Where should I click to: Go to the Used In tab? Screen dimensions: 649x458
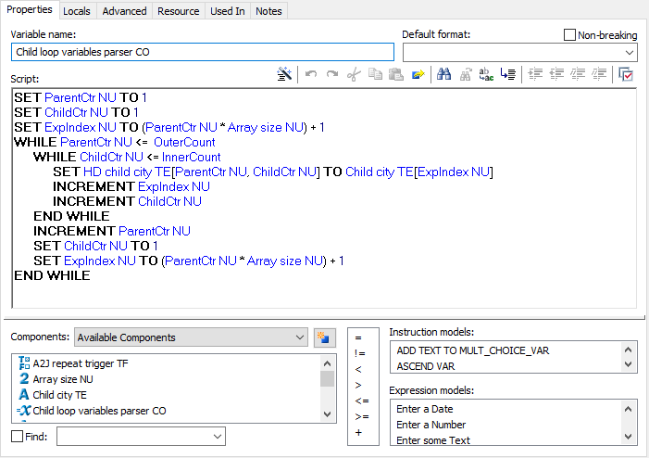point(227,11)
